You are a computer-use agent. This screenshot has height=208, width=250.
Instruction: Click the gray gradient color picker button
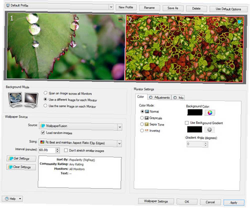pos(209,130)
